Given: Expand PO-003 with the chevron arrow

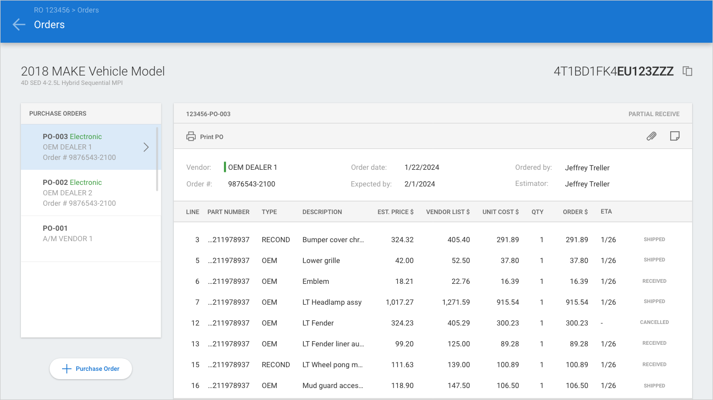Looking at the screenshot, I should pyautogui.click(x=146, y=147).
